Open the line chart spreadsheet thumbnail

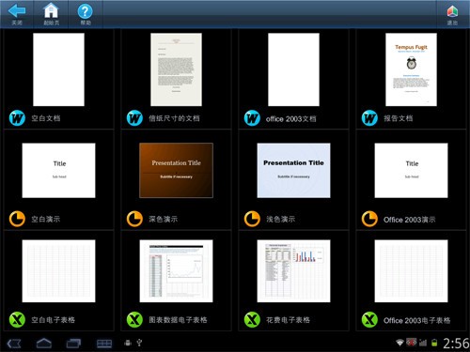(176, 271)
